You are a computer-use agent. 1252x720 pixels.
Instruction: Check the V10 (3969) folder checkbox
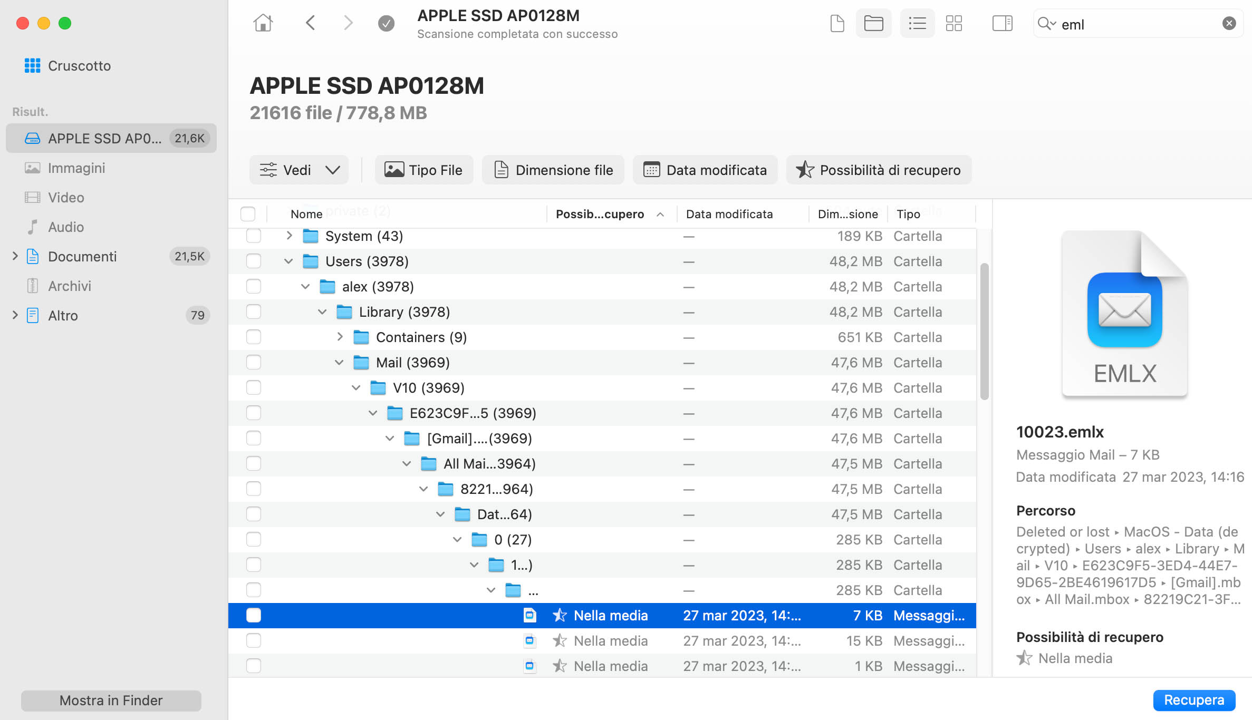[x=254, y=388]
